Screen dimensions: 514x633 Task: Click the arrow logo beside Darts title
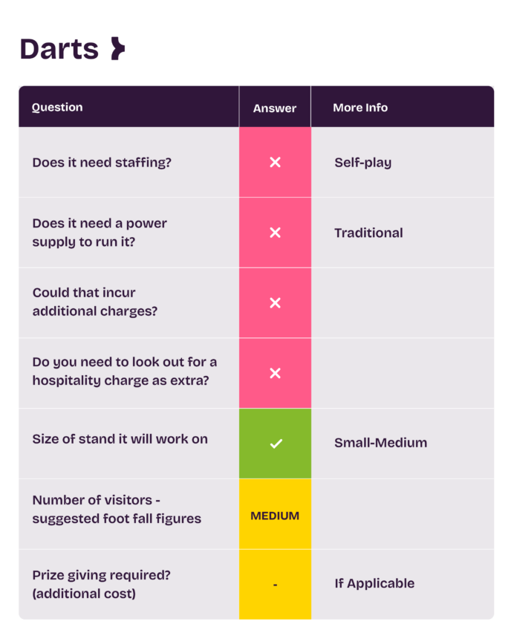point(117,49)
